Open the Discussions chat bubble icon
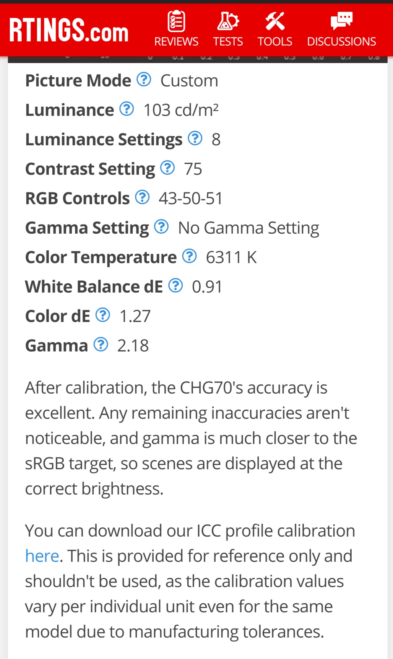The image size is (393, 659). click(x=341, y=21)
